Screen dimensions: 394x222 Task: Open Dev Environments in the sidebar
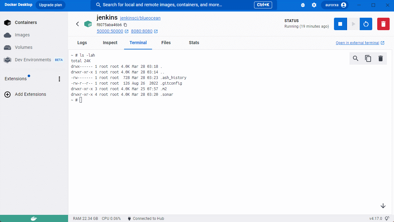(x=34, y=60)
